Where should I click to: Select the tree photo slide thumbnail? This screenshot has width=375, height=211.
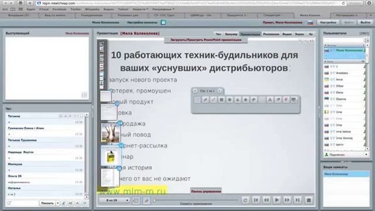[110, 133]
